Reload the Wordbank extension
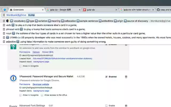Viewport: 171px width, 107px height. [x=48, y=52]
